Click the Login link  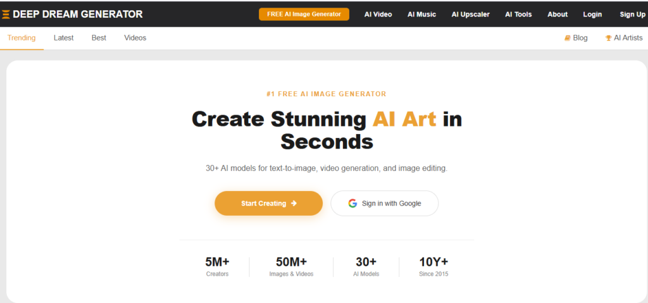click(592, 15)
